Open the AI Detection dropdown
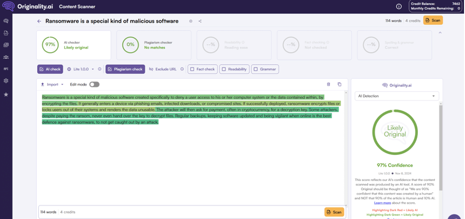 click(397, 96)
